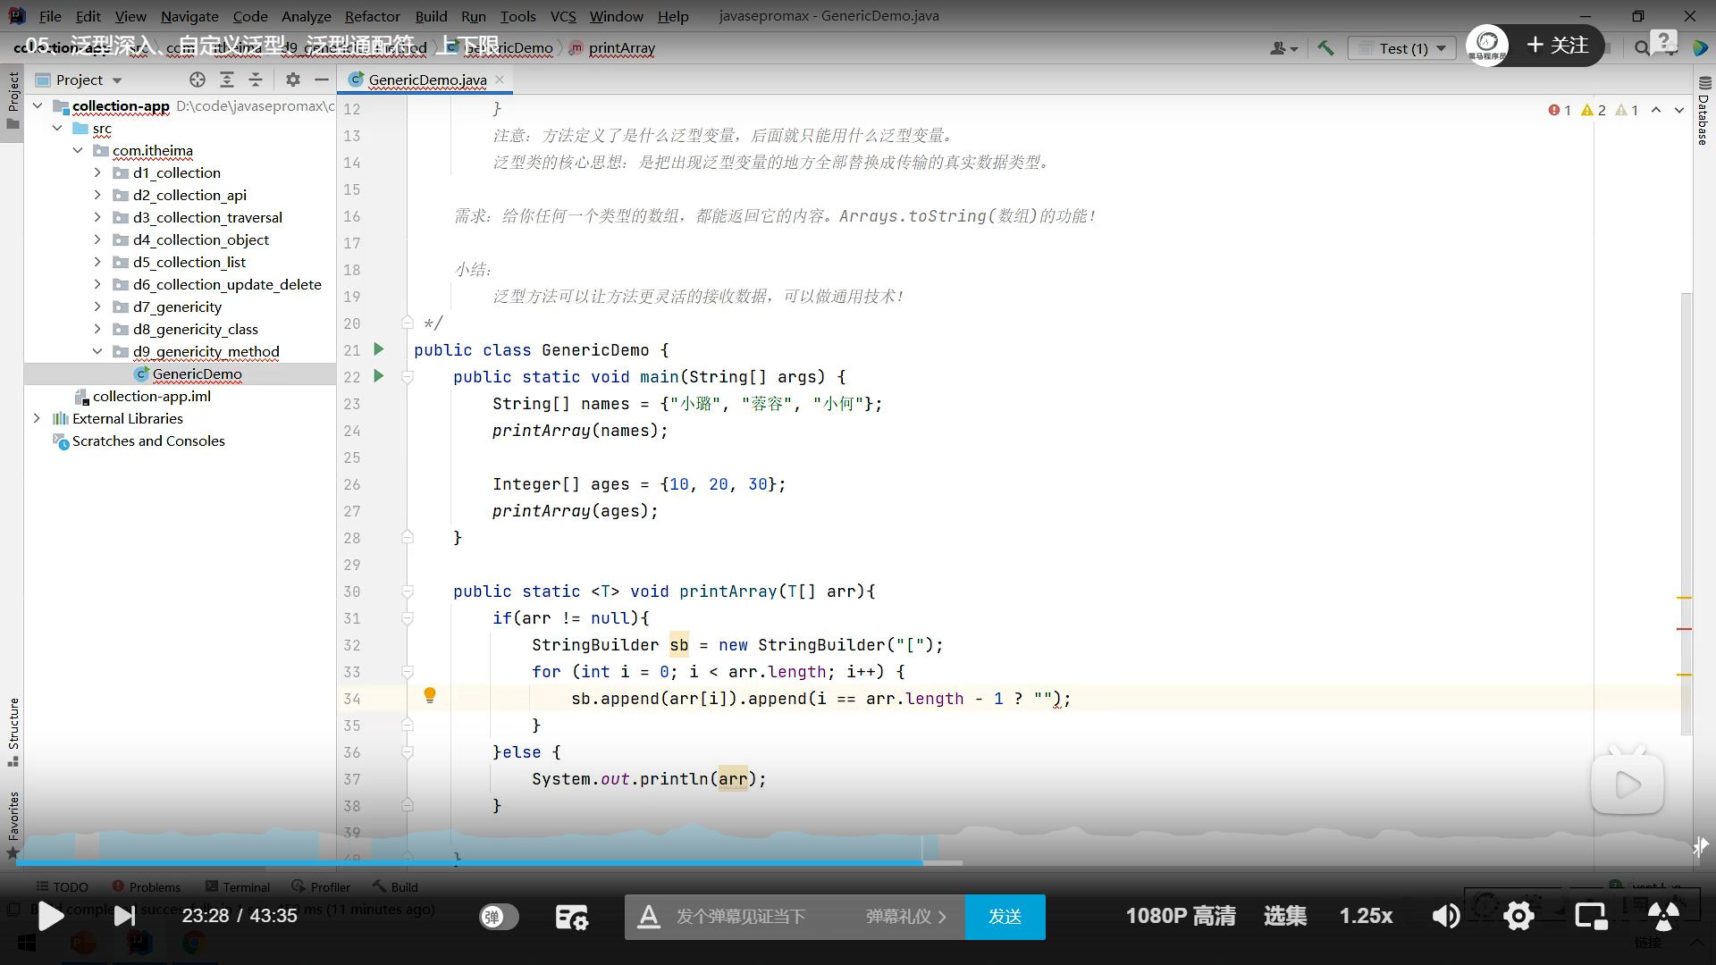The height and width of the screenshot is (965, 1716).
Task: Select the GenericDemo.java editor tab
Action: (426, 80)
